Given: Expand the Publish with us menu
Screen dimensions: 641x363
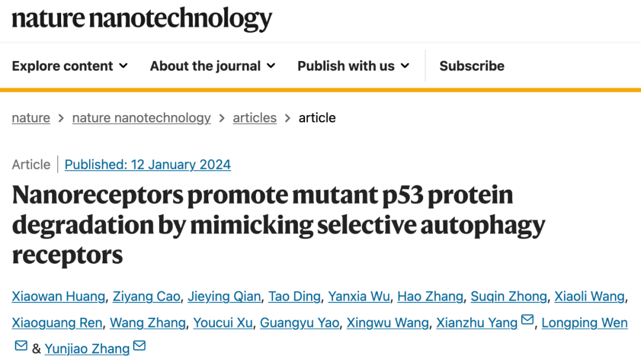Looking at the screenshot, I should [353, 66].
